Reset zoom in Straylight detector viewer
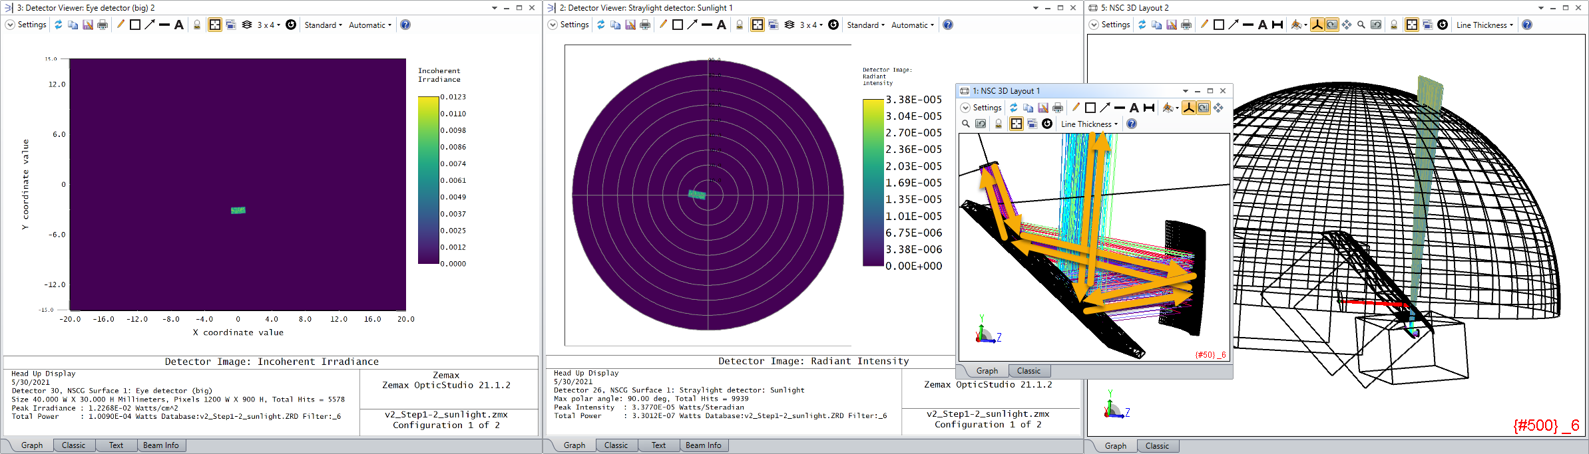Viewport: 1589px width, 454px height. coord(833,25)
